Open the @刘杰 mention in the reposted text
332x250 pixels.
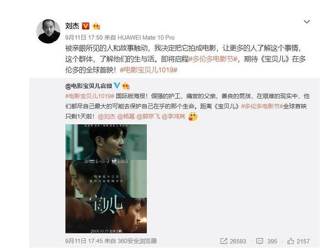click(106, 117)
